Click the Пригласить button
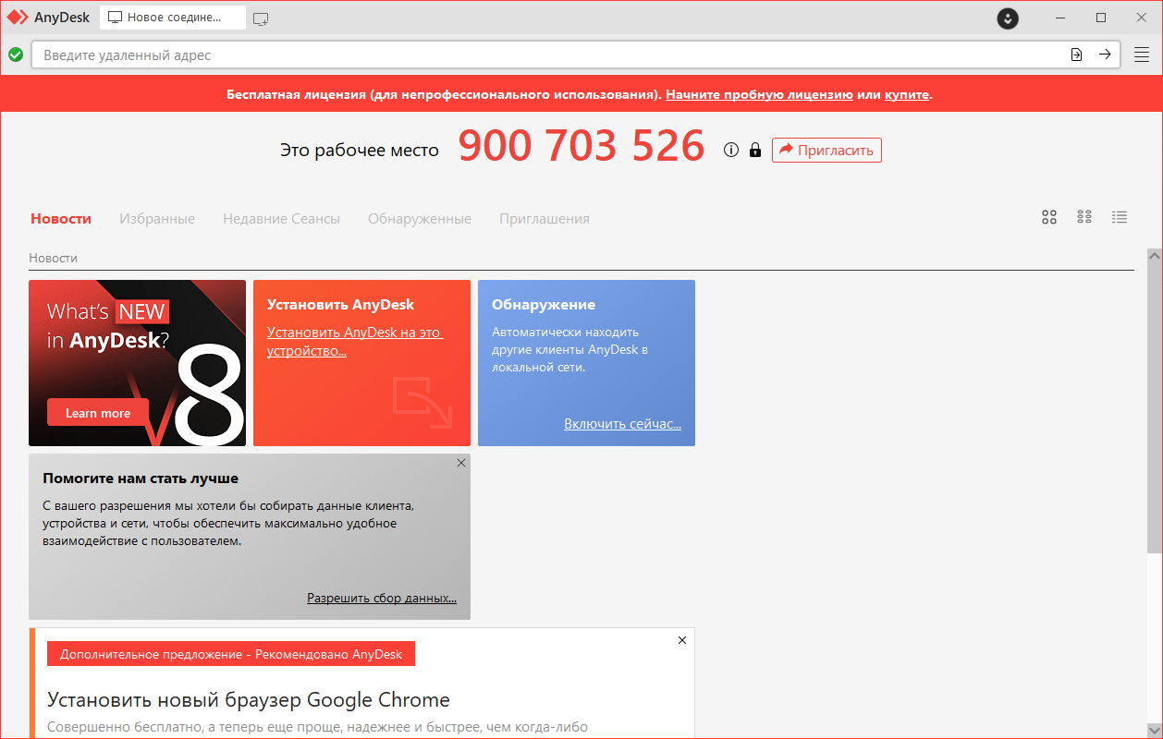The height and width of the screenshot is (739, 1163). pyautogui.click(x=826, y=150)
